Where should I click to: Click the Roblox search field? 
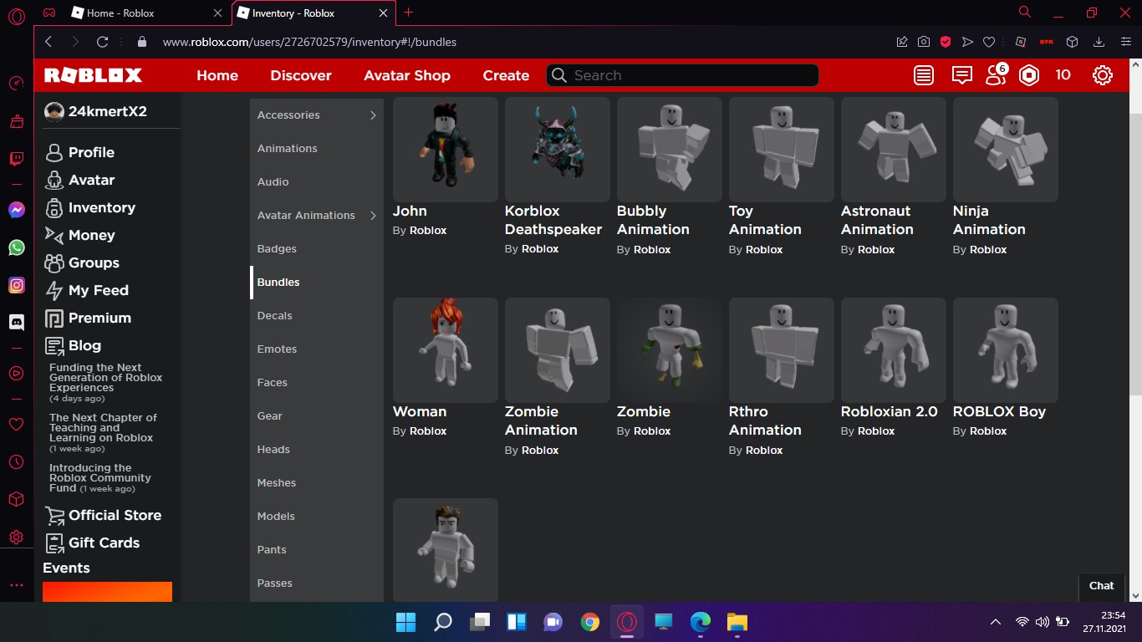(682, 75)
